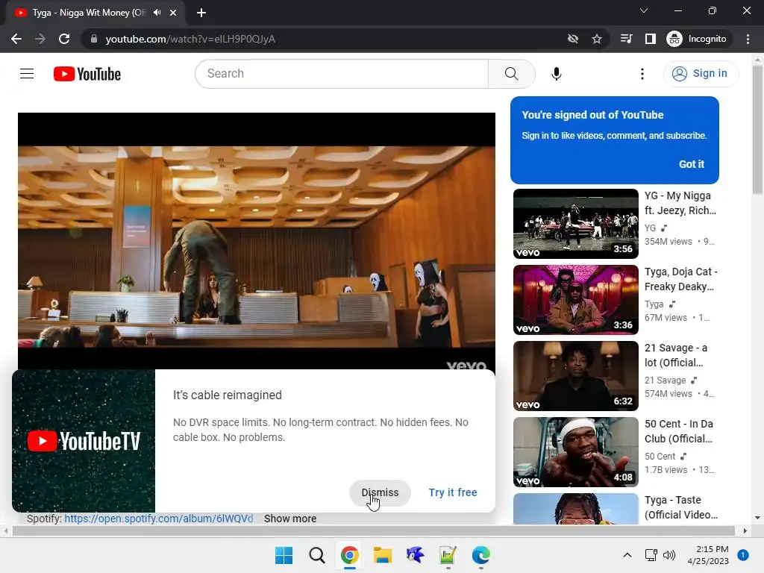Open Freaky Deaky video thumbnail

point(575,300)
